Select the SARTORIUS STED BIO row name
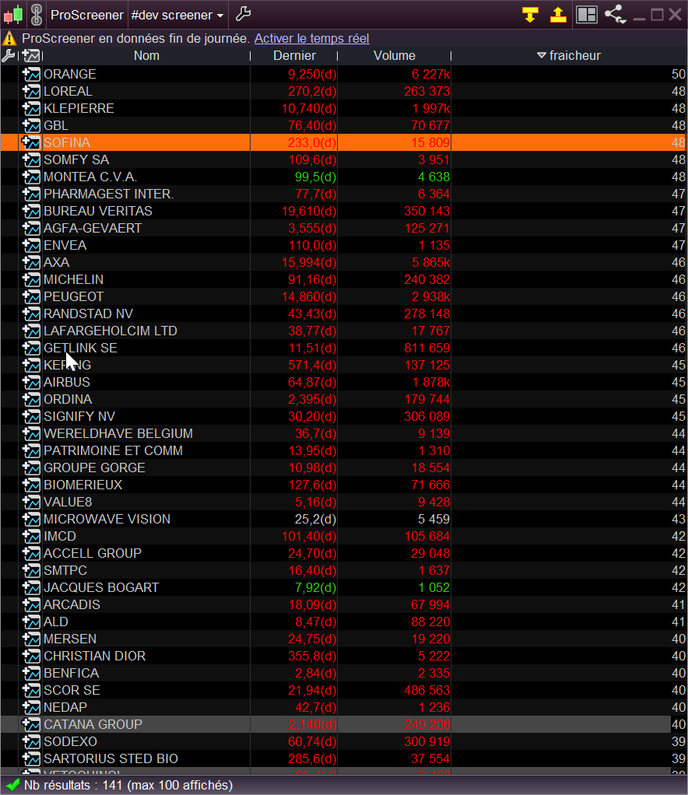 pyautogui.click(x=111, y=758)
